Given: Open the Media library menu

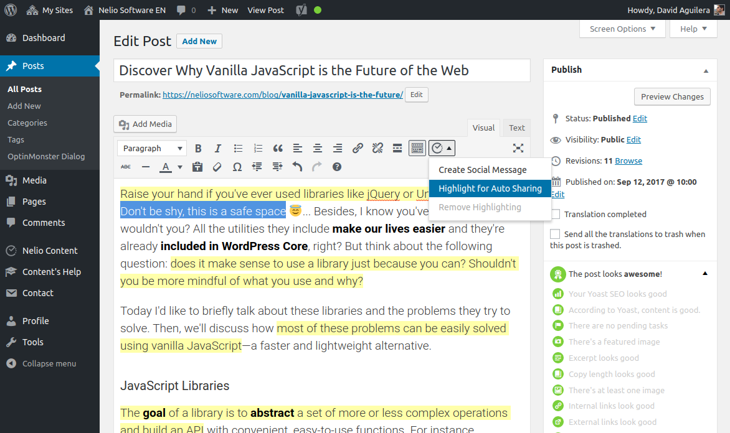Looking at the screenshot, I should click(50, 180).
